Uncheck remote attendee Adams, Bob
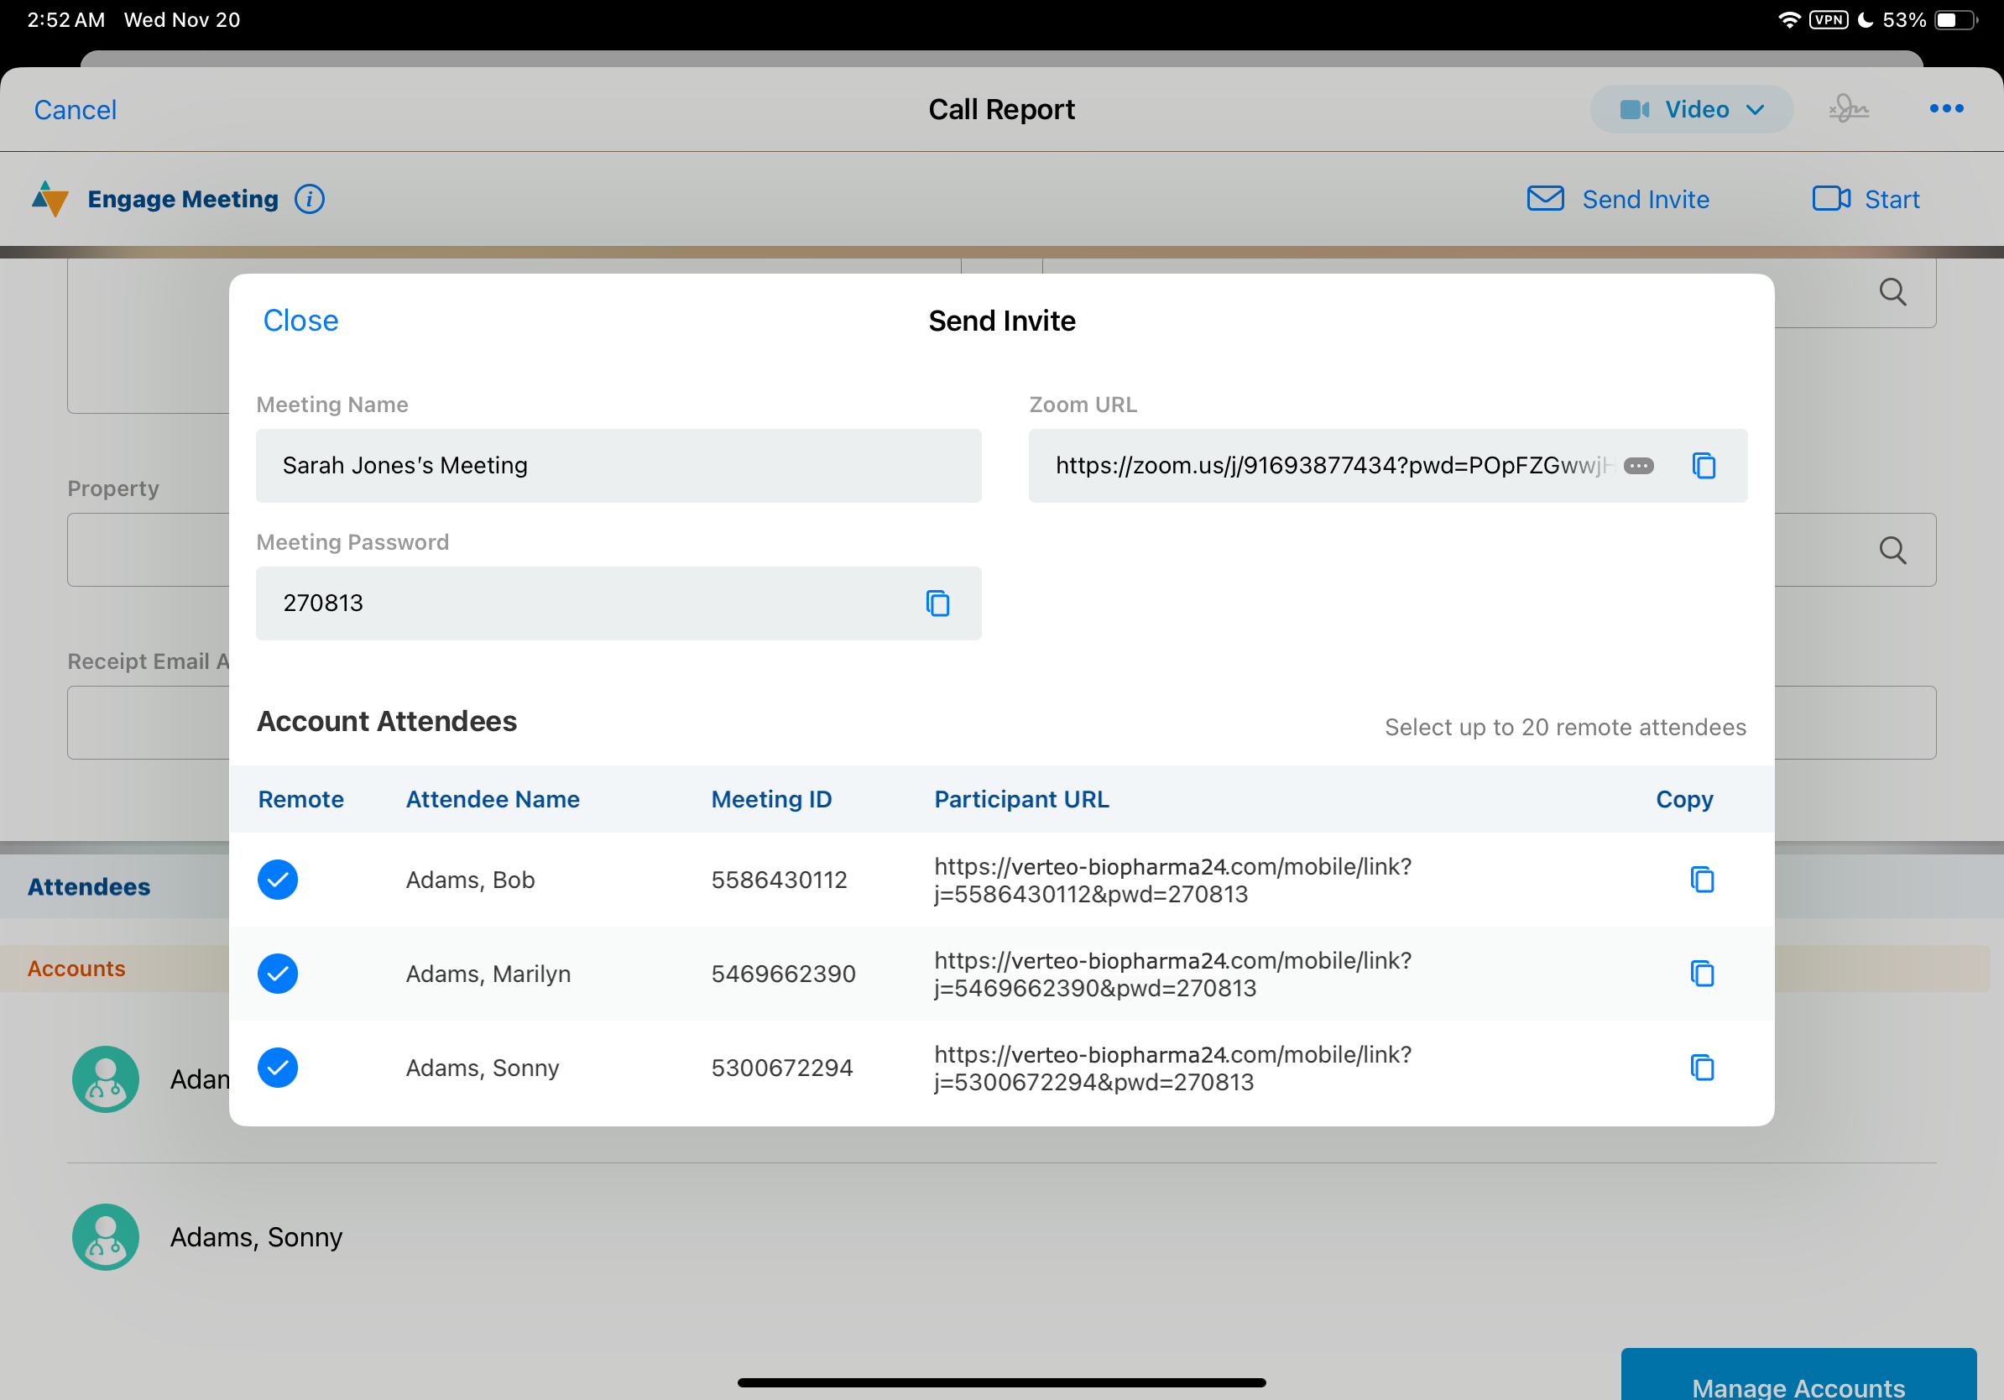The width and height of the screenshot is (2004, 1400). 278,880
